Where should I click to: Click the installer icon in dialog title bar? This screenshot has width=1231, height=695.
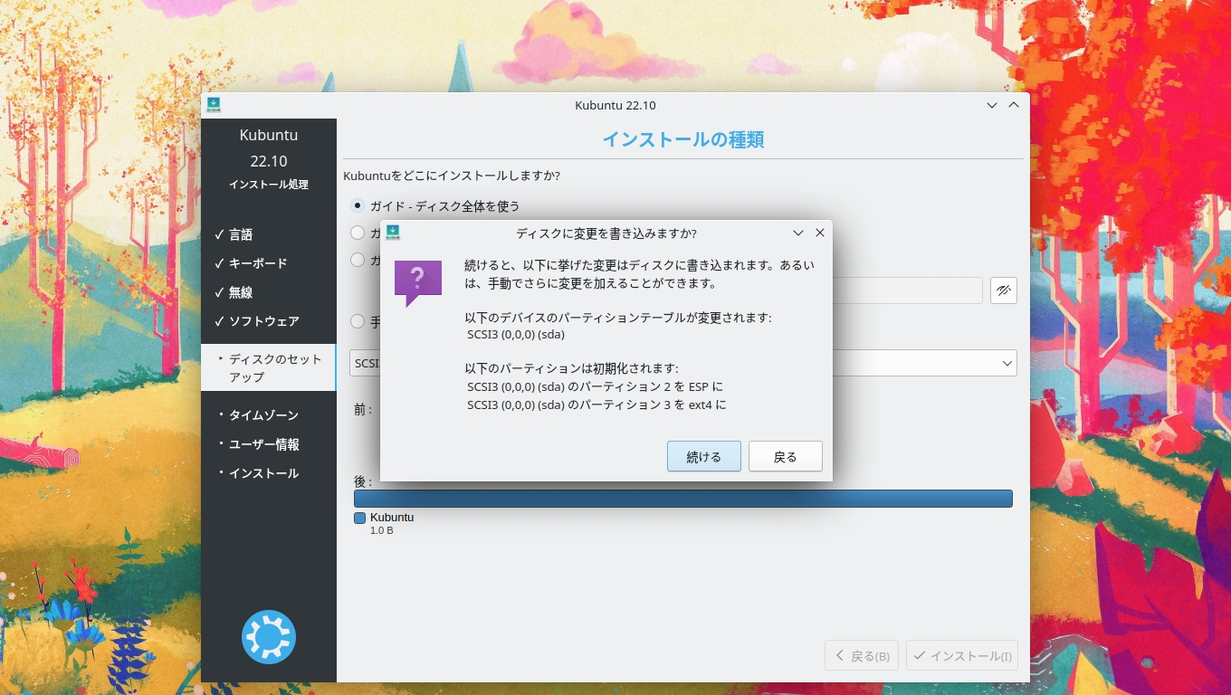[x=393, y=233]
